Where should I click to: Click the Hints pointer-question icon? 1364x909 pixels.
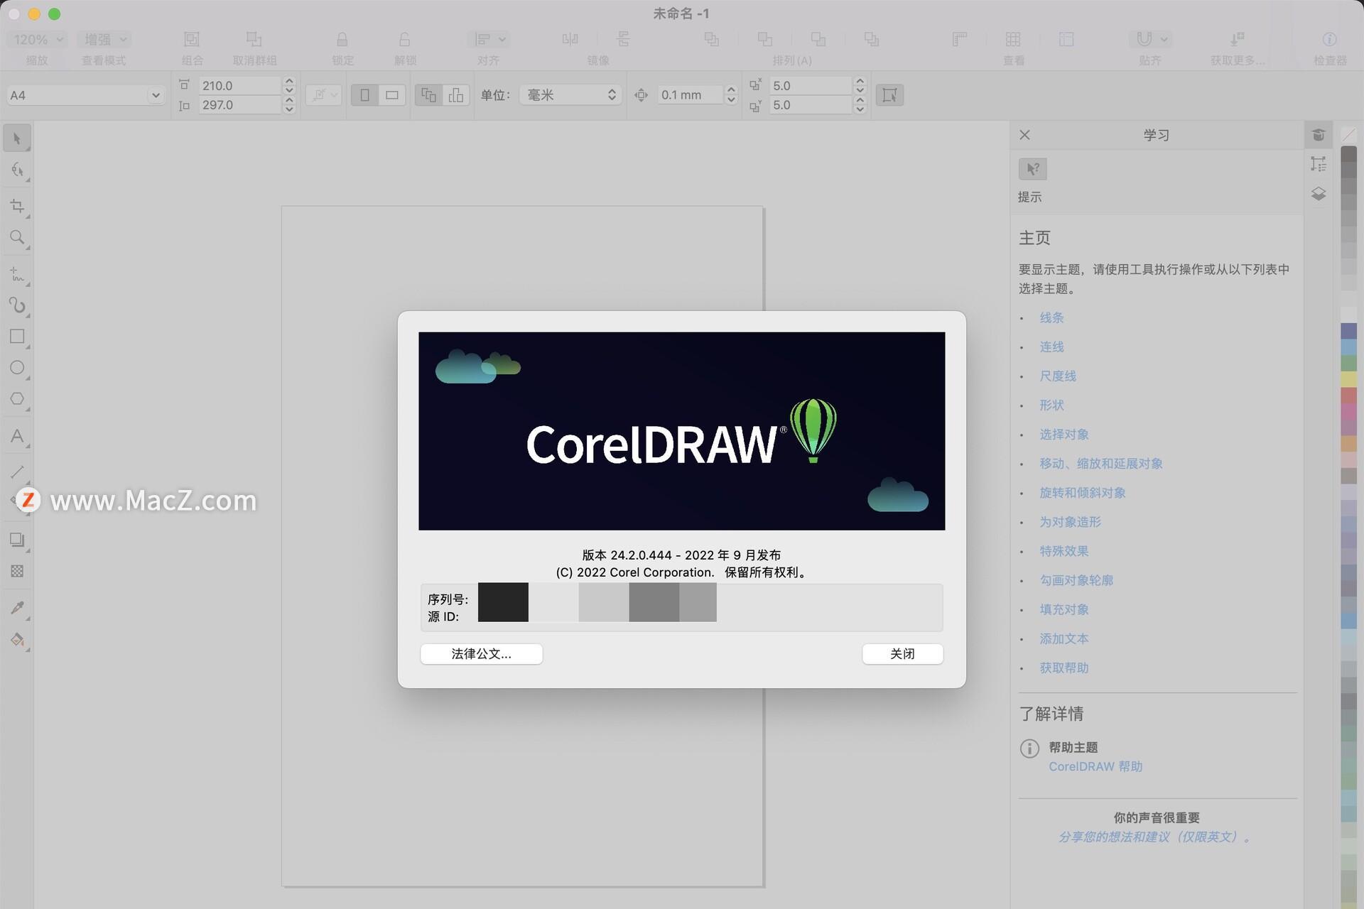(1033, 169)
